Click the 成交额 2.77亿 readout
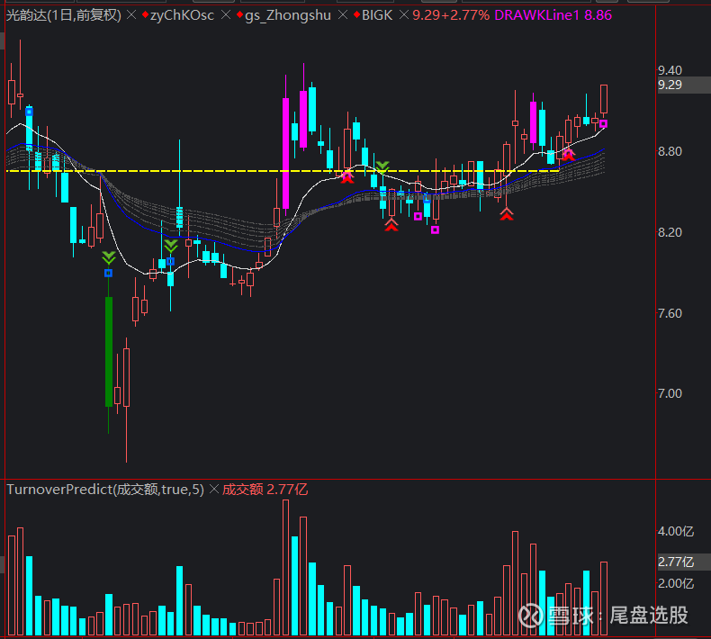This screenshot has height=639, width=711. [265, 490]
